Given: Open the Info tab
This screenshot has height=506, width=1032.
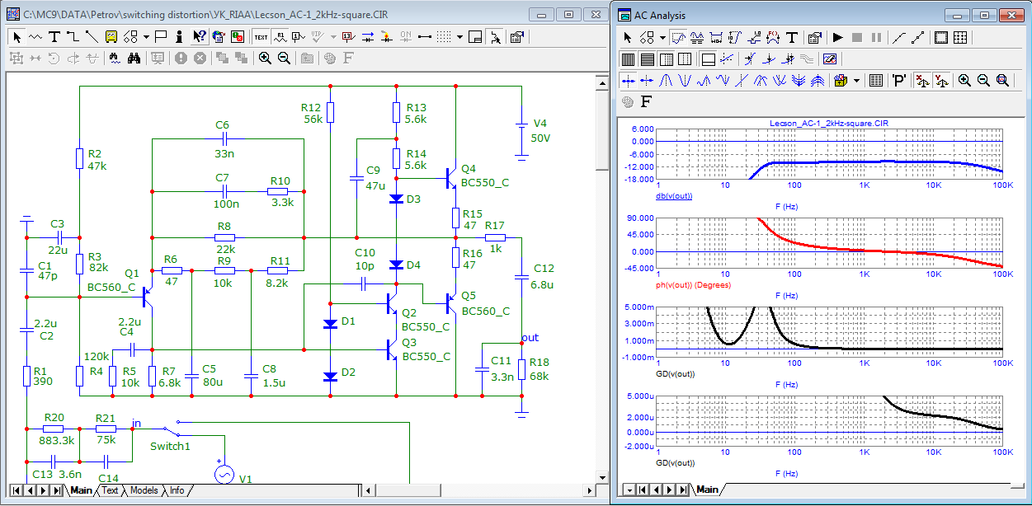Looking at the screenshot, I should (177, 490).
